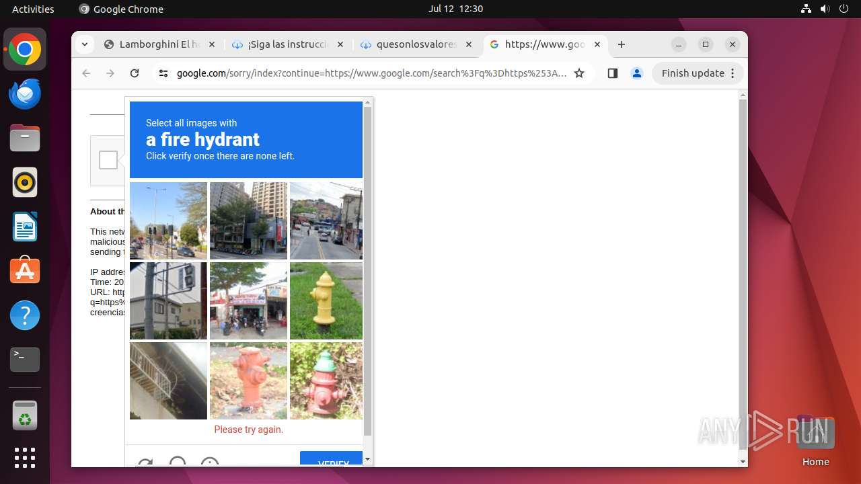Select the https://www.goo tab
861x484 pixels.
pyautogui.click(x=544, y=44)
